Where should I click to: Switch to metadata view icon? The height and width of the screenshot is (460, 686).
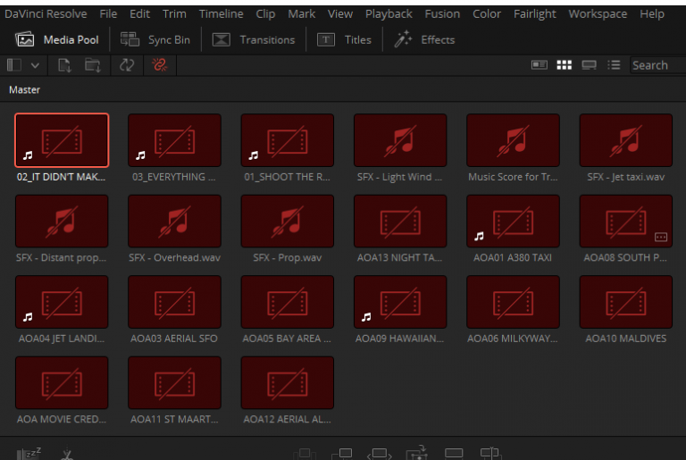[539, 65]
